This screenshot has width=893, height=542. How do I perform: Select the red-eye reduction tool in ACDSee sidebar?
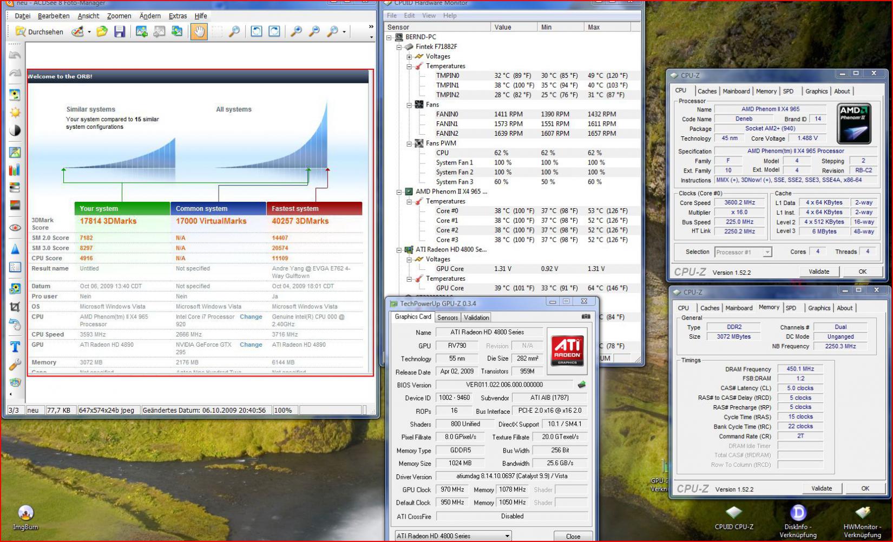coord(15,228)
